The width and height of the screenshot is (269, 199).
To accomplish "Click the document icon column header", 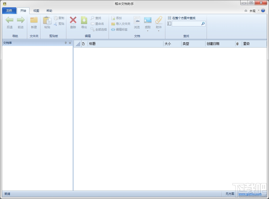I will tap(84, 44).
